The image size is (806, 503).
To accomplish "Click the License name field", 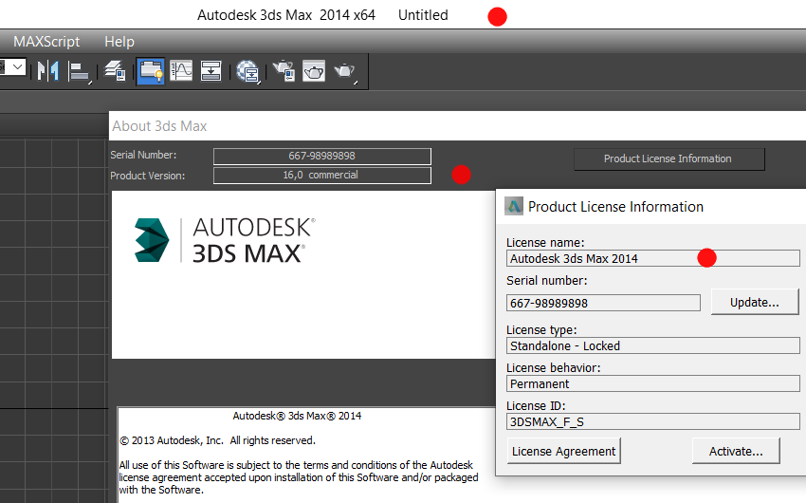I will [652, 258].
